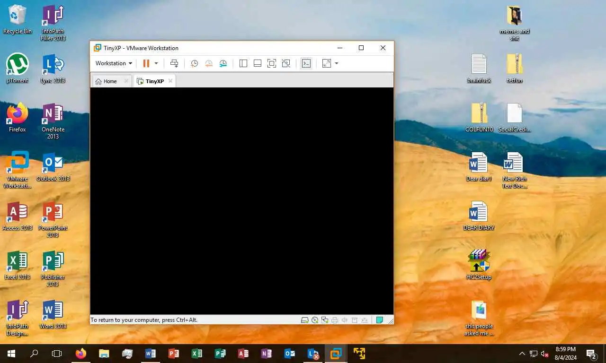606x363 pixels.
Task: Click the sound card status icon
Action: coord(345,320)
